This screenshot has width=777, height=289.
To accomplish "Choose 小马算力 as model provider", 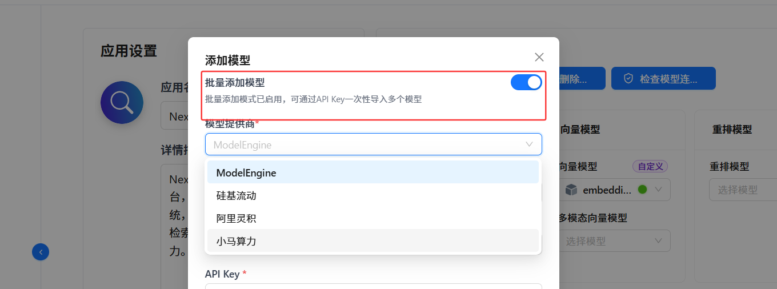I will click(x=373, y=241).
